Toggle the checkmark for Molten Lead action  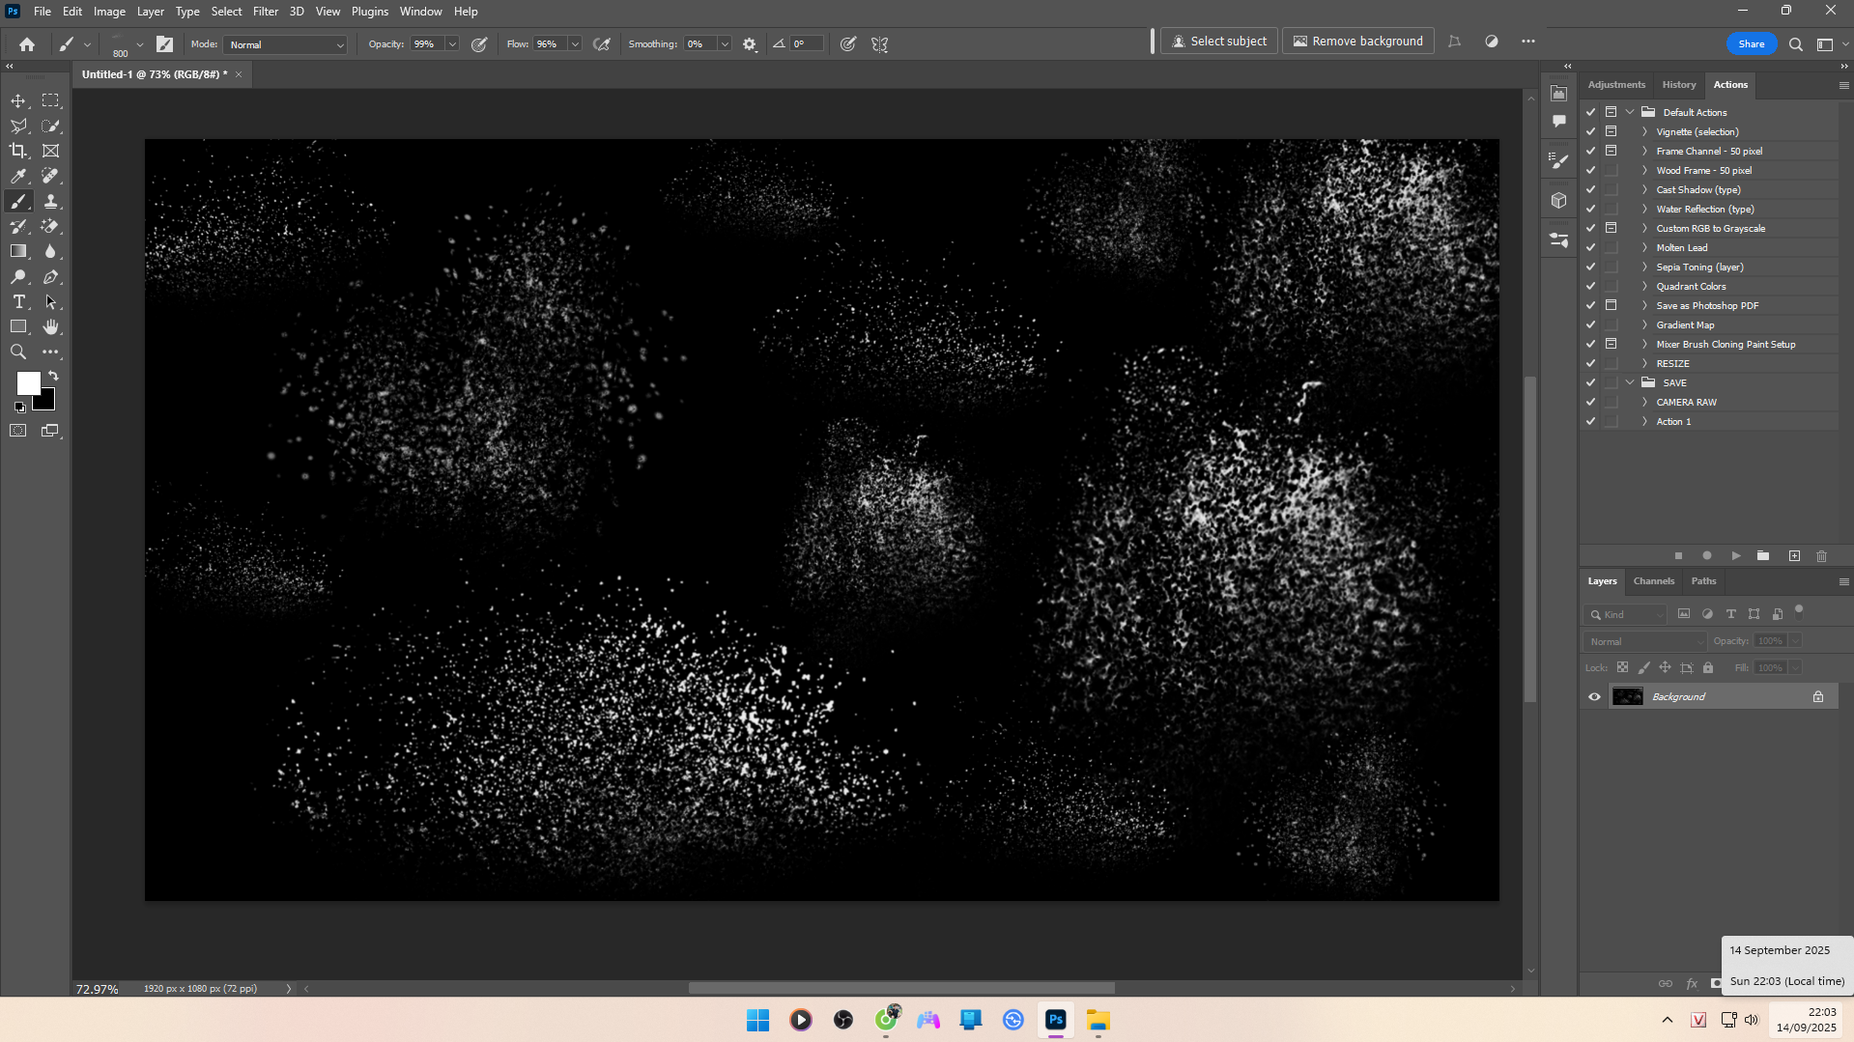(x=1590, y=247)
